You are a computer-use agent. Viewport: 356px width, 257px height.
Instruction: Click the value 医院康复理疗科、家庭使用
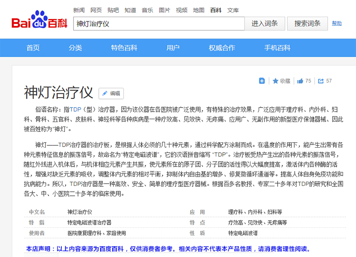coord(97,233)
